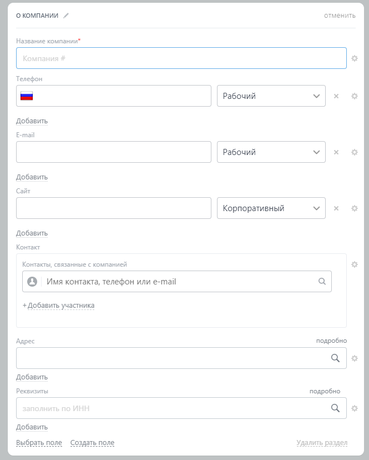
Task: Click Добавить under the Телефон field
Action: coord(32,121)
